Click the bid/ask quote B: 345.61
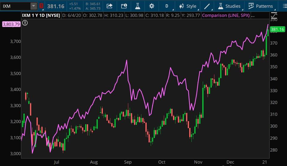 pyautogui.click(x=93, y=4)
